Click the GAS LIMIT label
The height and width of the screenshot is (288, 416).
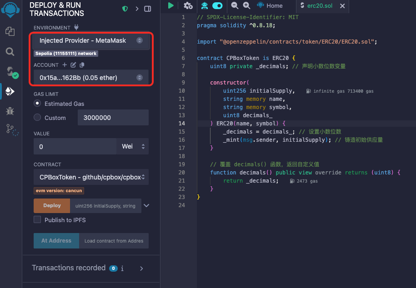click(46, 94)
